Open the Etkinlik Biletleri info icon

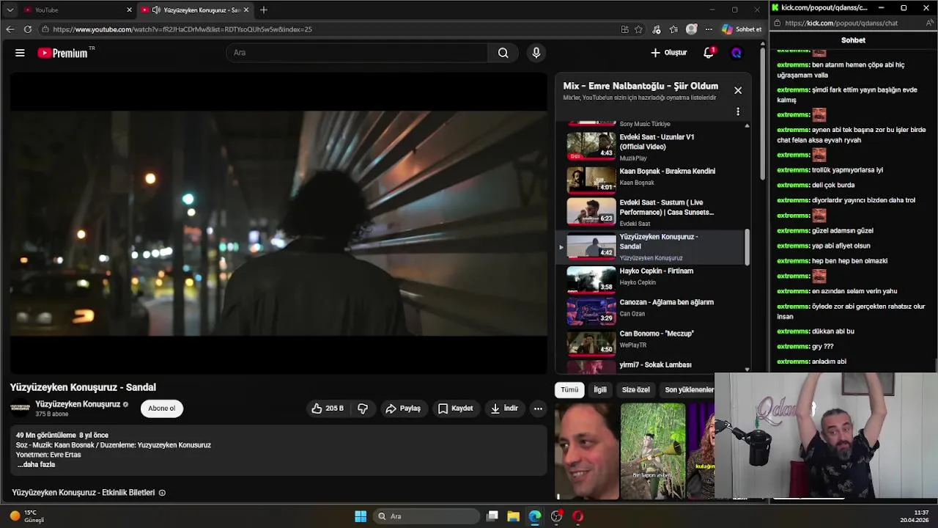162,493
